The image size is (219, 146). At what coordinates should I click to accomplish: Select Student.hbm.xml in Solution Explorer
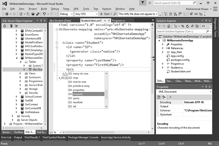tap(181, 72)
